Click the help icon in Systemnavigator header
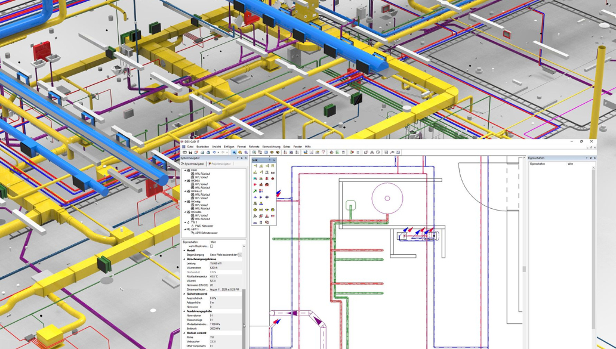616x349 pixels. pos(238,158)
